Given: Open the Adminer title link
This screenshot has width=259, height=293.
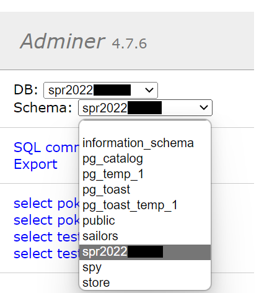Looking at the screenshot, I should 63,41.
